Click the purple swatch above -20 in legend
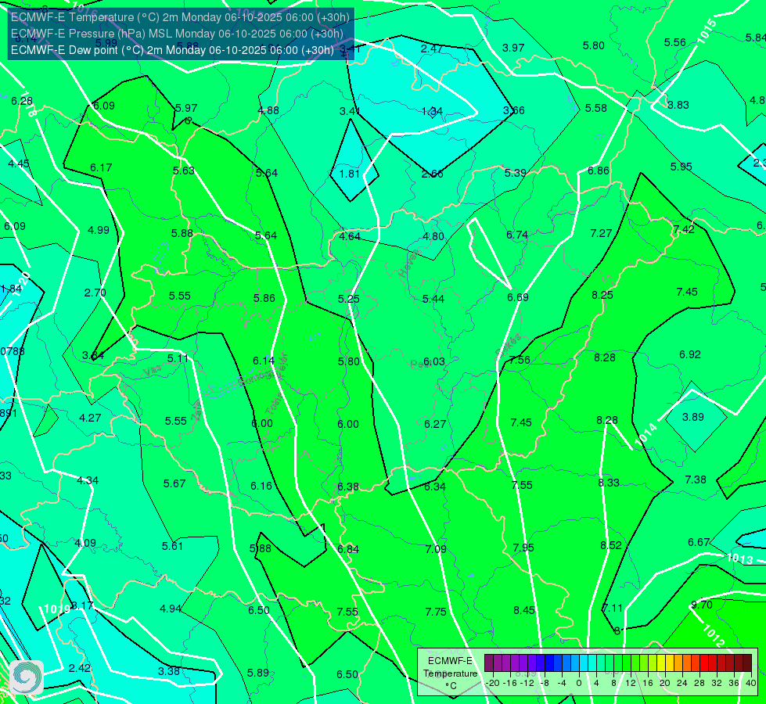766x704 pixels. [x=489, y=663]
